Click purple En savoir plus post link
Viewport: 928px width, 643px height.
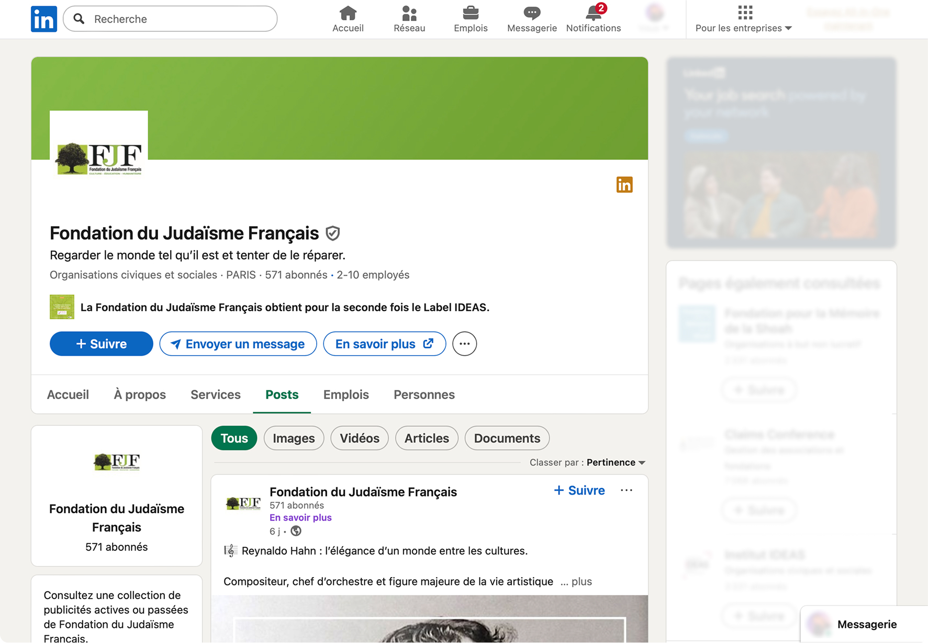300,517
